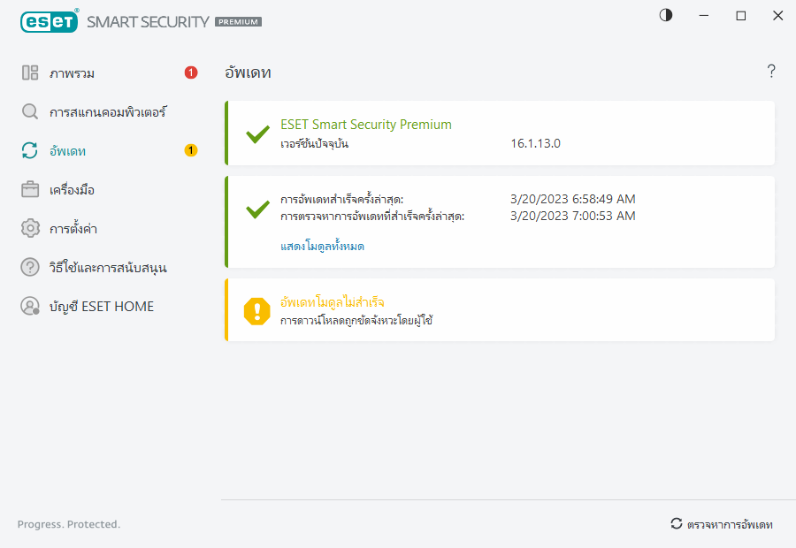Click the ESET logo in the top corner

[x=49, y=21]
